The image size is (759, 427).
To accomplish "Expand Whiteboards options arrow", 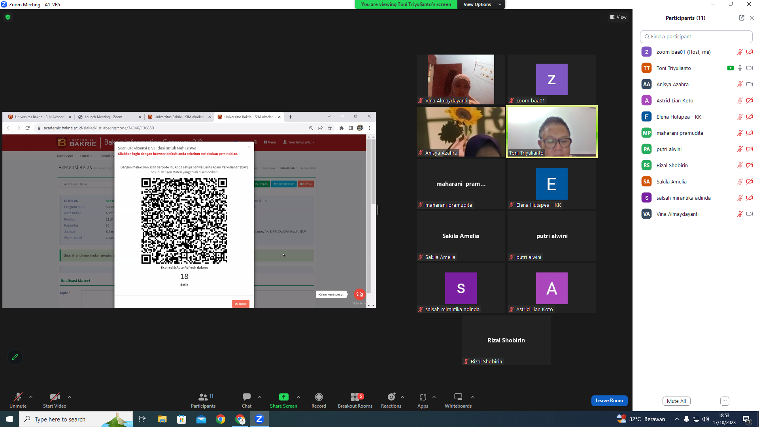I will tap(473, 397).
